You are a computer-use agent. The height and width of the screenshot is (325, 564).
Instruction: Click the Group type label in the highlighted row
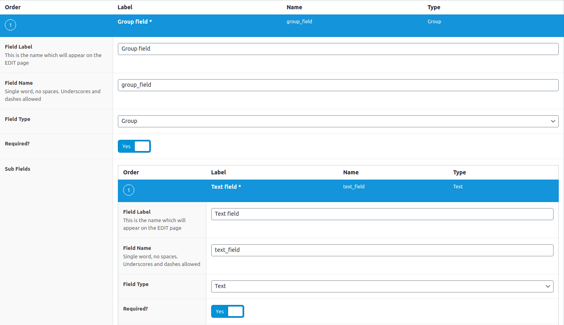(x=434, y=21)
